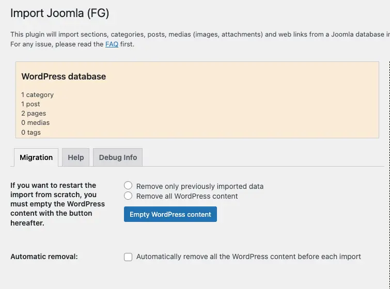Open the Help tab

tap(76, 157)
